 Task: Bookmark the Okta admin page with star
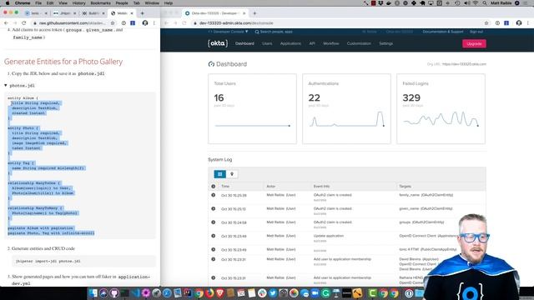(x=486, y=23)
